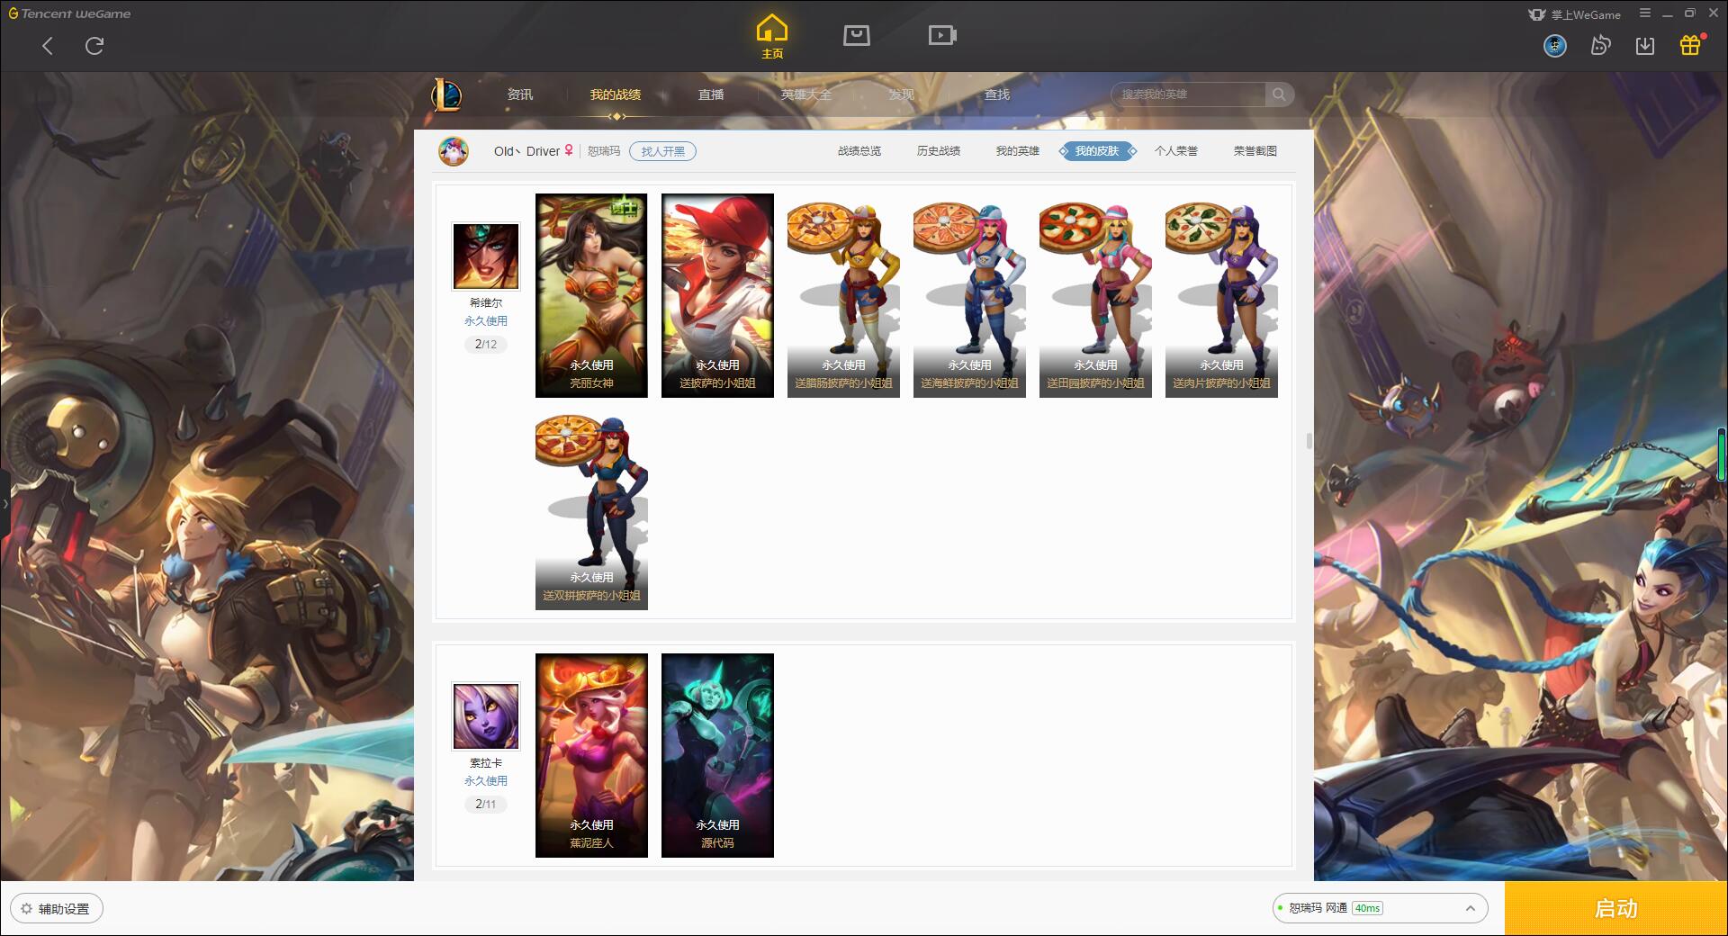Viewport: 1728px width, 936px height.
Task: Select the 我的皮肤 sub-tab
Action: coord(1097,151)
